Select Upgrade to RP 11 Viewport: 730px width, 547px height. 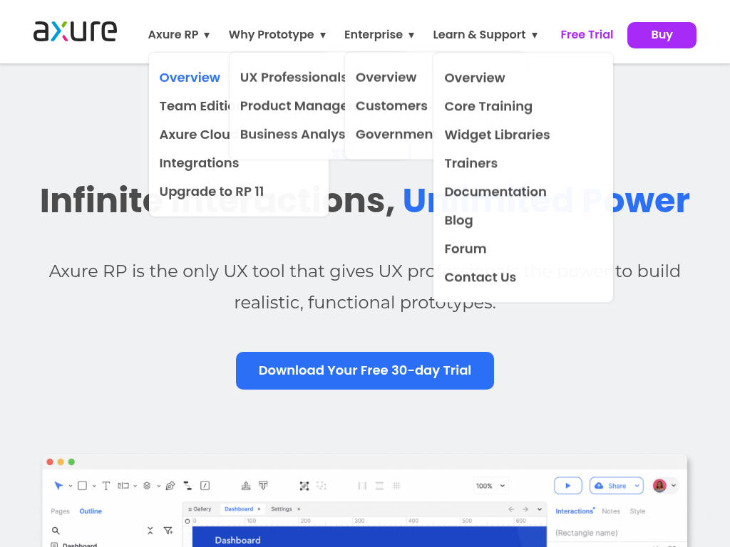pos(211,191)
